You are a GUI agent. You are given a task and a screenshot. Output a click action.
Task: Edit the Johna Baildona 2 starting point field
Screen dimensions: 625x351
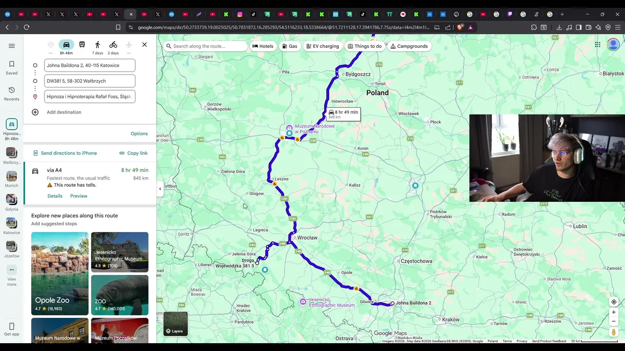(89, 65)
